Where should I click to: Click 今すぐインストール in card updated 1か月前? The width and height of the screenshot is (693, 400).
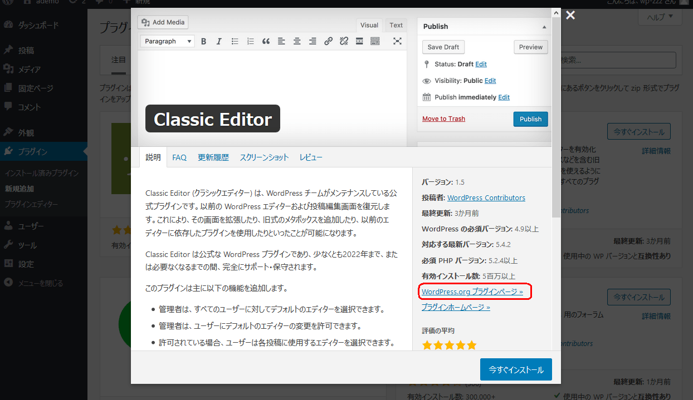pos(639,297)
